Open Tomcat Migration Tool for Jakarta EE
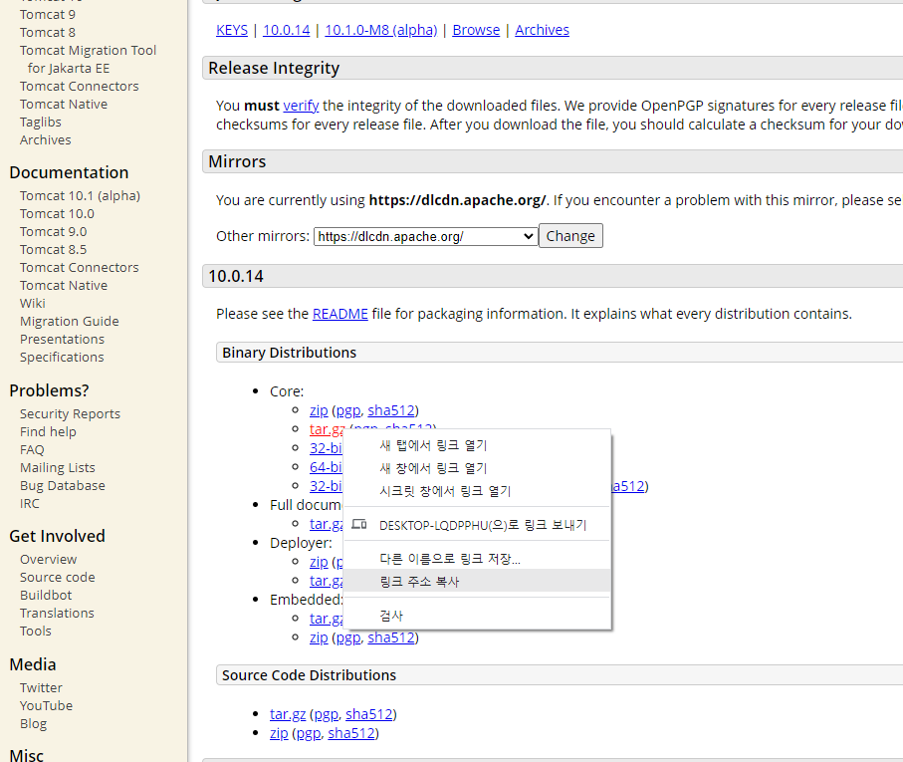The image size is (903, 762). [x=88, y=60]
